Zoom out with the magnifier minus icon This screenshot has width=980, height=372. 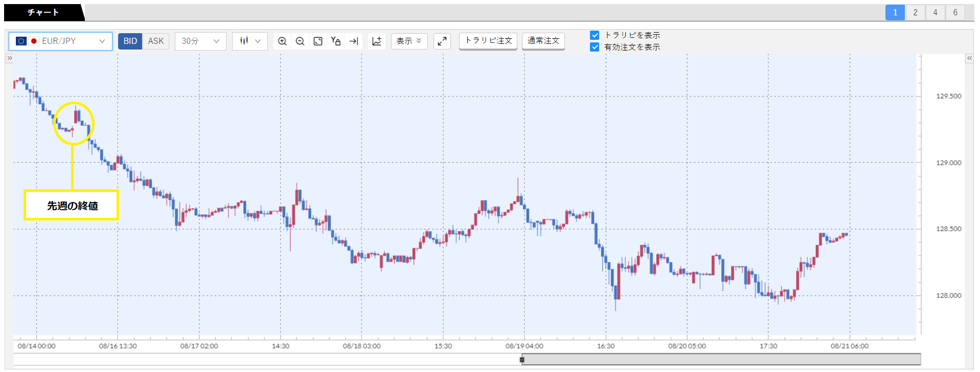point(300,41)
